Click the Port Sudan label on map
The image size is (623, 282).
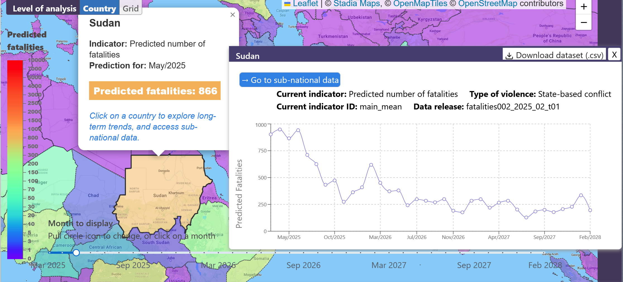pyautogui.click(x=204, y=168)
